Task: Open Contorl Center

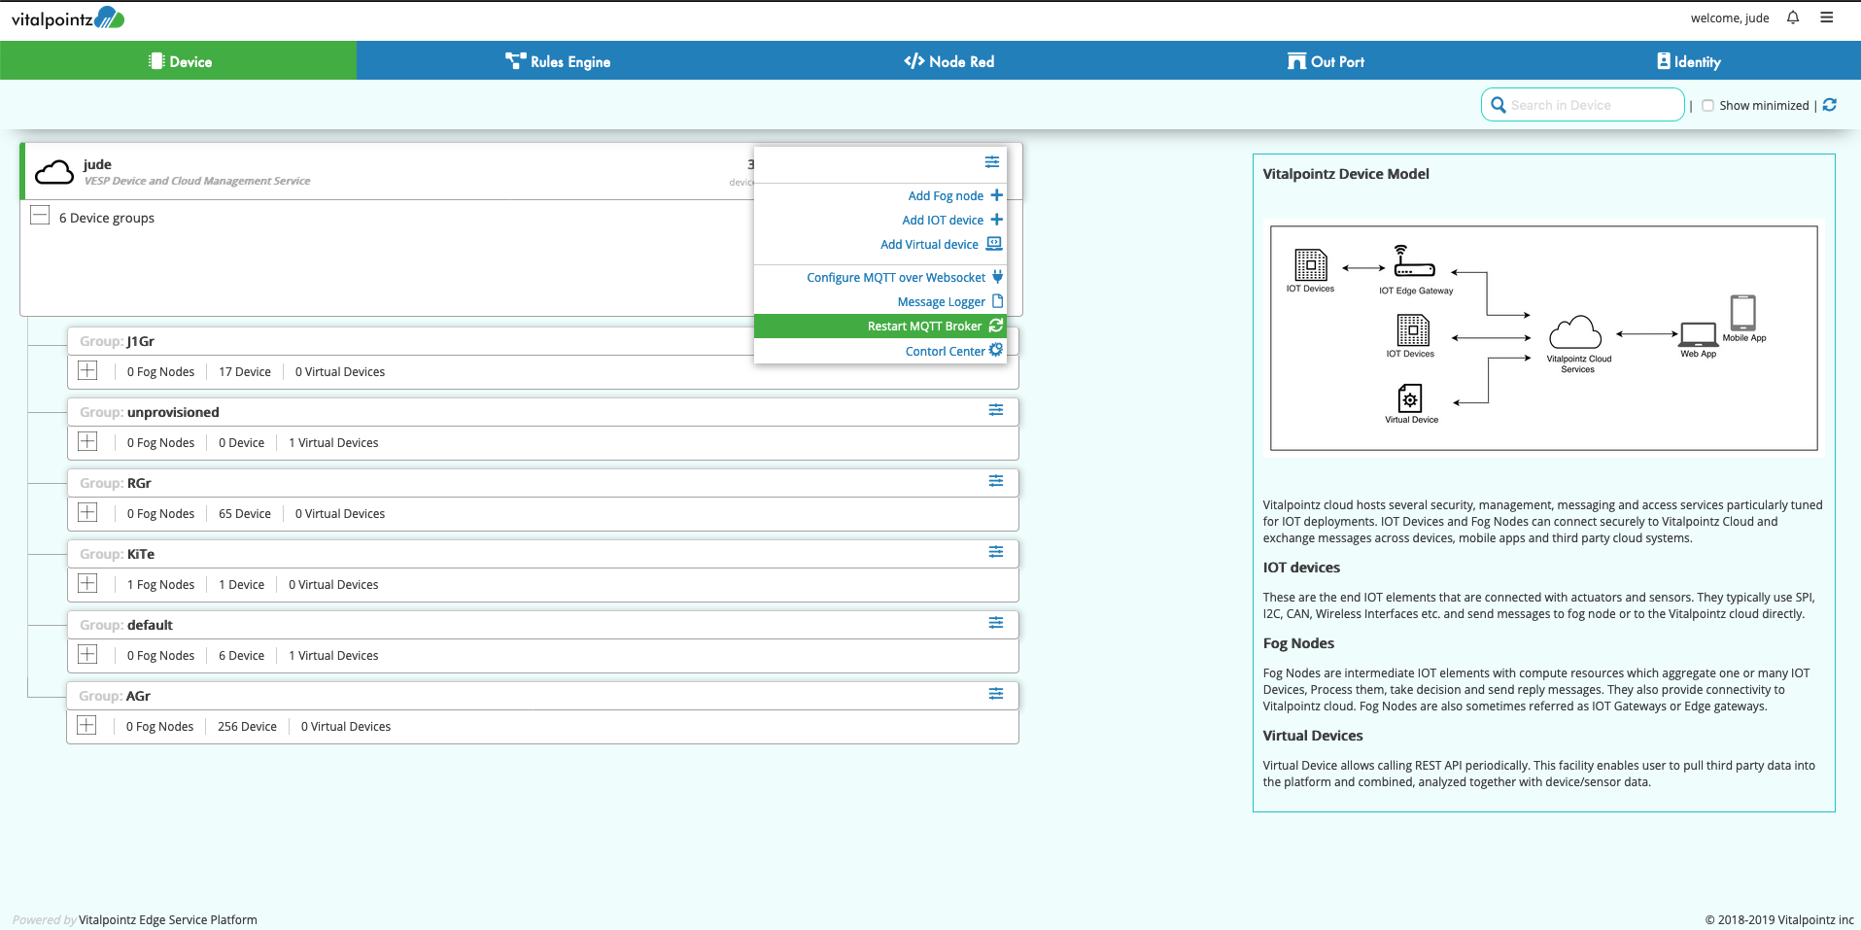Action: tap(945, 351)
